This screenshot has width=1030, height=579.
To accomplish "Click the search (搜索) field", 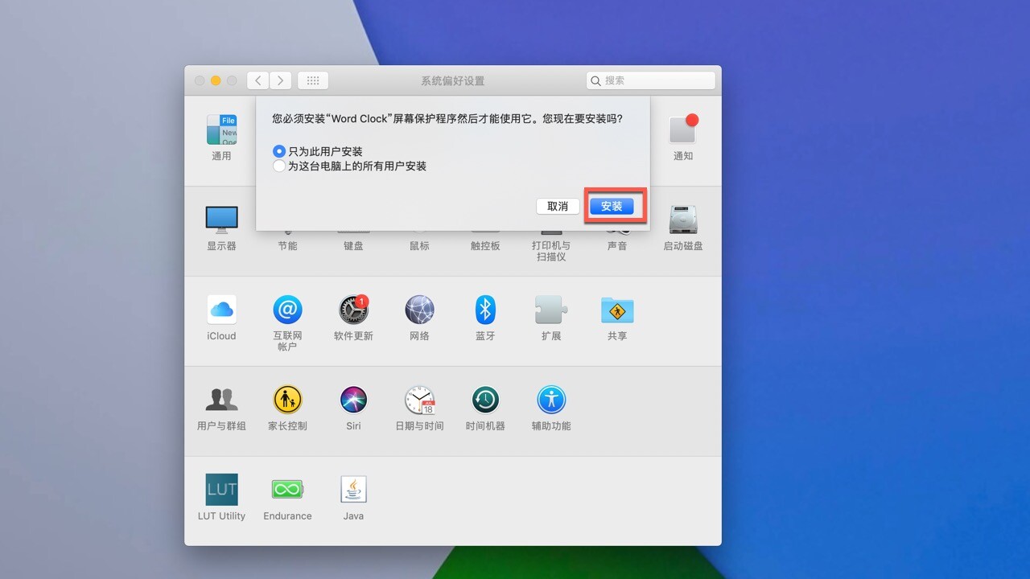I will point(651,80).
